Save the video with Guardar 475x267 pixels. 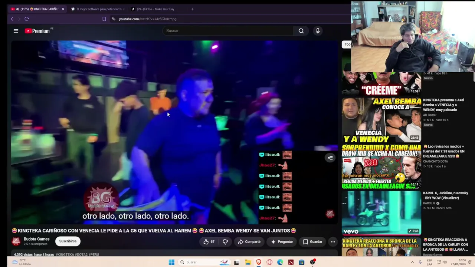[313, 242]
